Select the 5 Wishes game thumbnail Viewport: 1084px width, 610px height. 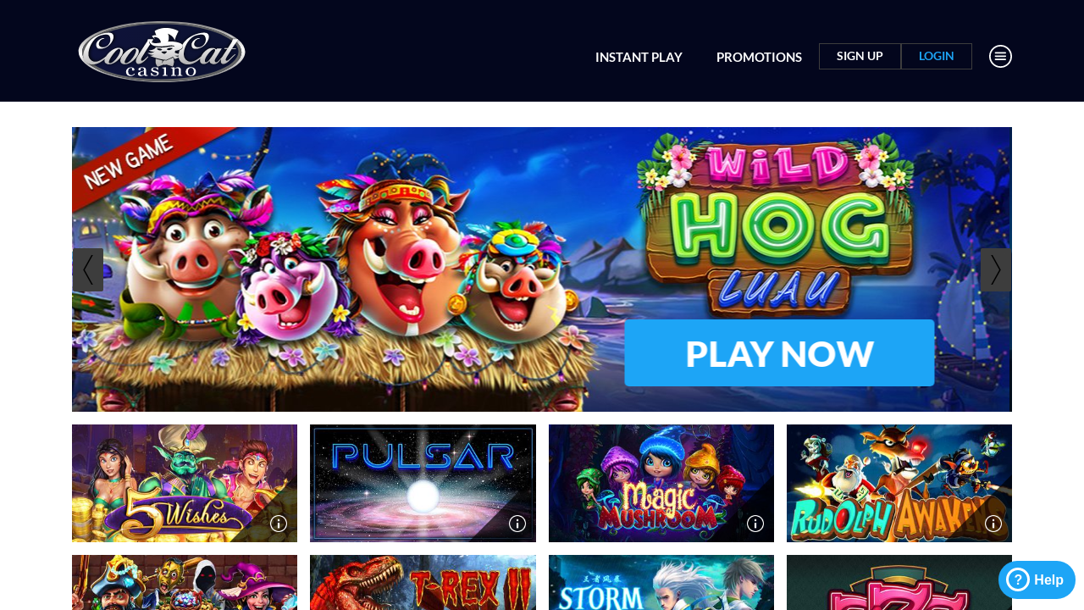click(185, 483)
